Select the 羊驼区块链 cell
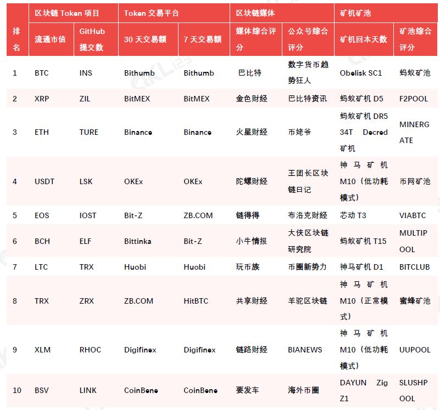 (x=307, y=301)
